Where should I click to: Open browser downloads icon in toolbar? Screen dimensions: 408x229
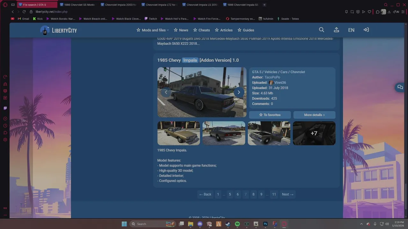click(389, 12)
